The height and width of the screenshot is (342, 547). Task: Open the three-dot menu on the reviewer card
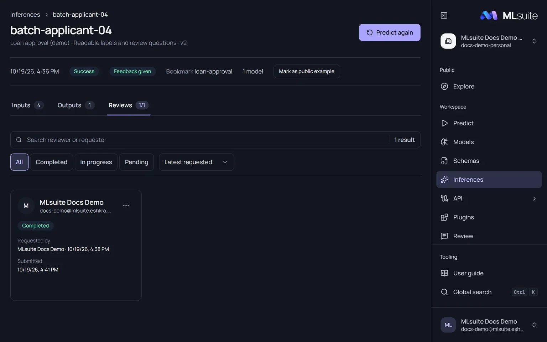(126, 206)
